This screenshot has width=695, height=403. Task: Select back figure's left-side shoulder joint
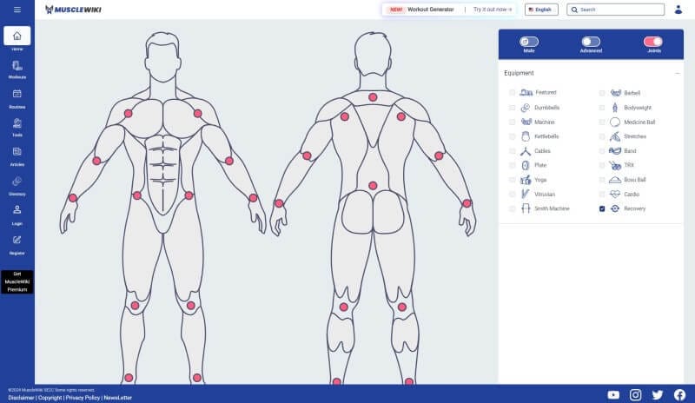click(x=344, y=117)
